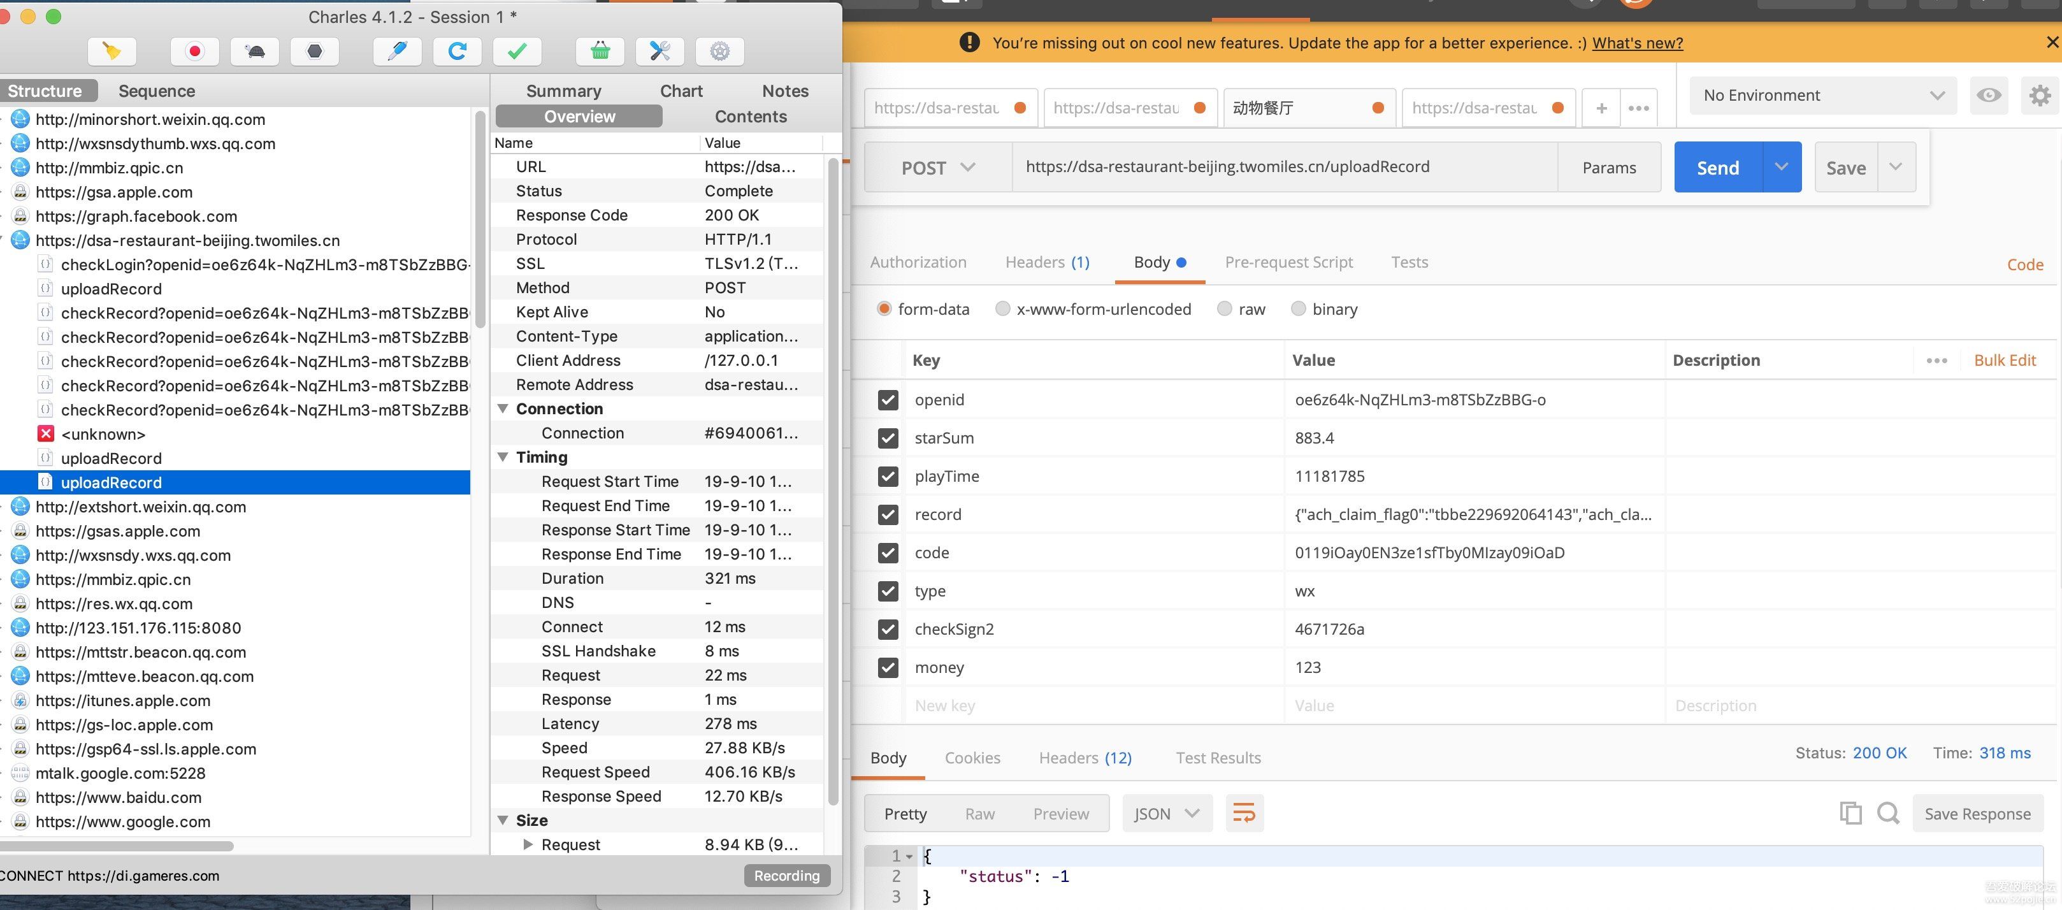Expand the Request size row
This screenshot has height=910, width=2062.
click(x=528, y=844)
